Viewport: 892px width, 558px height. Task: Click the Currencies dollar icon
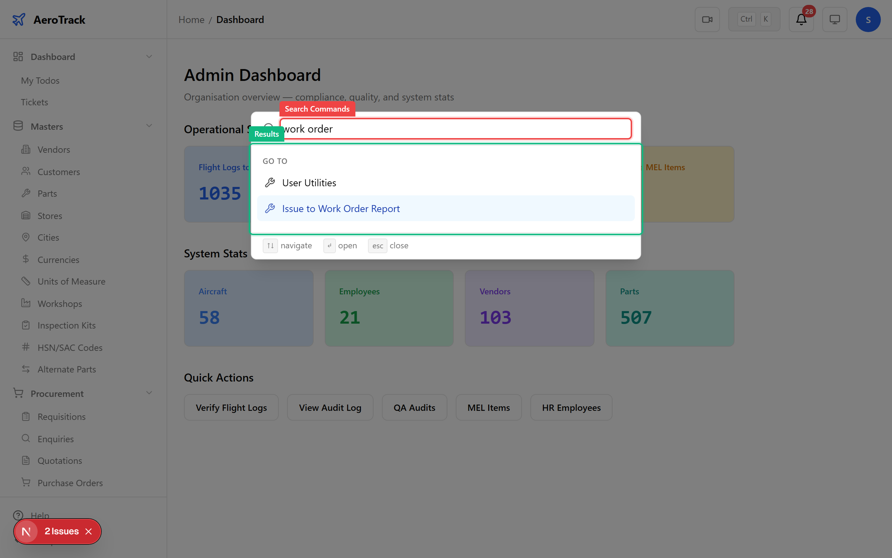coord(25,259)
